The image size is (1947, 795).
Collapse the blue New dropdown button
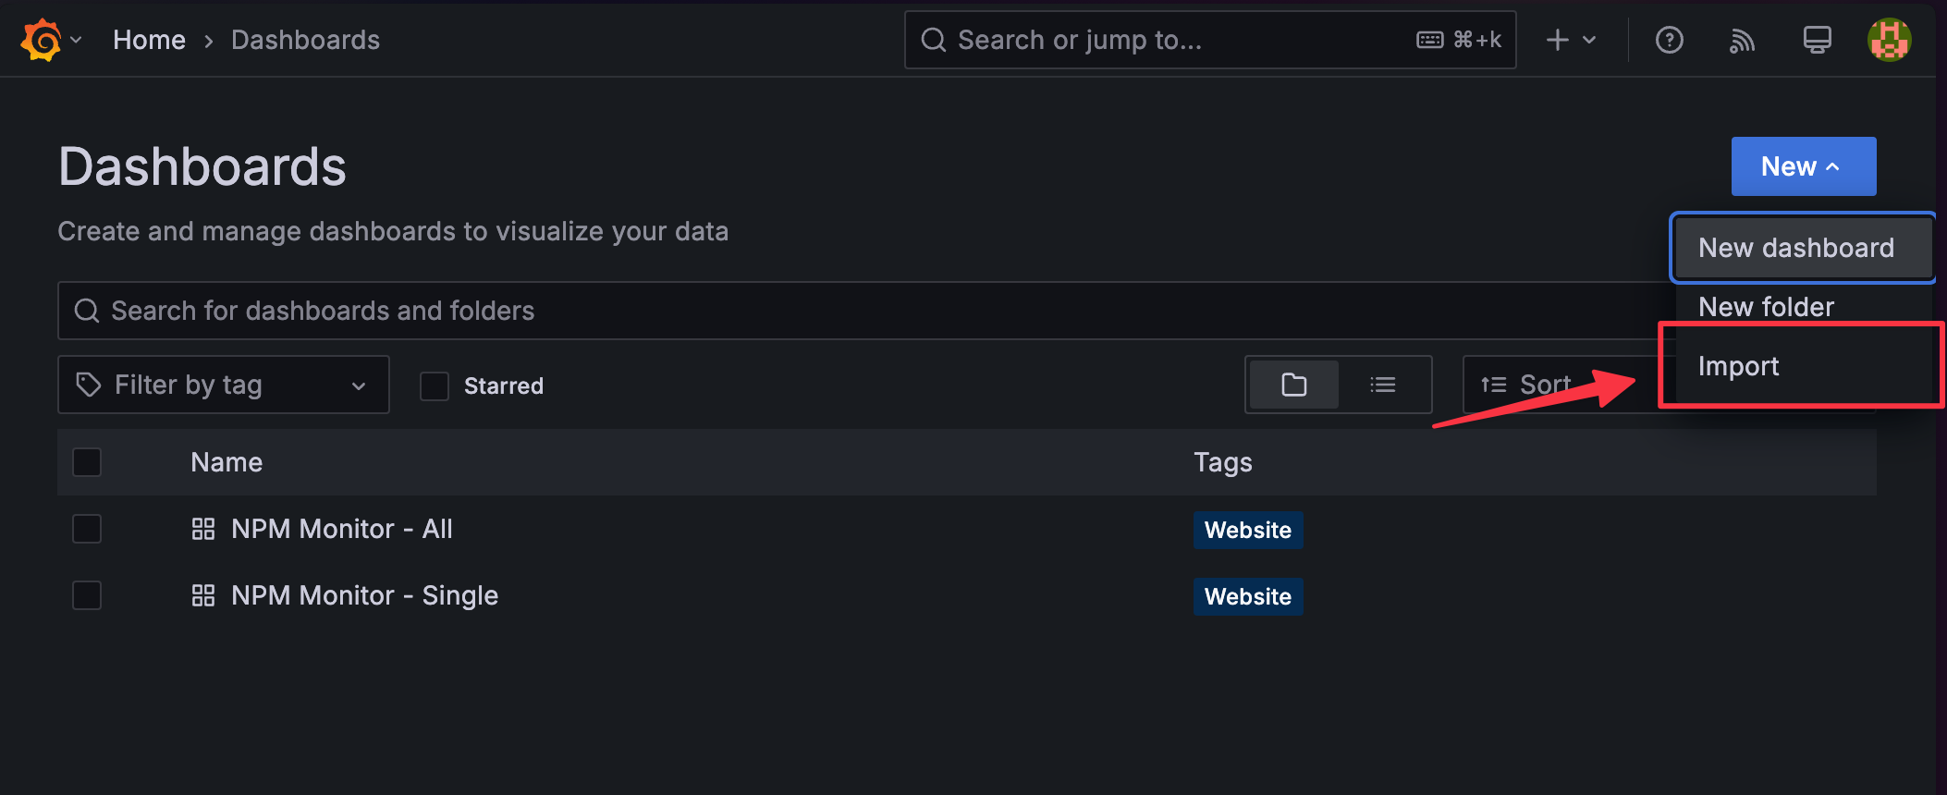tap(1803, 166)
